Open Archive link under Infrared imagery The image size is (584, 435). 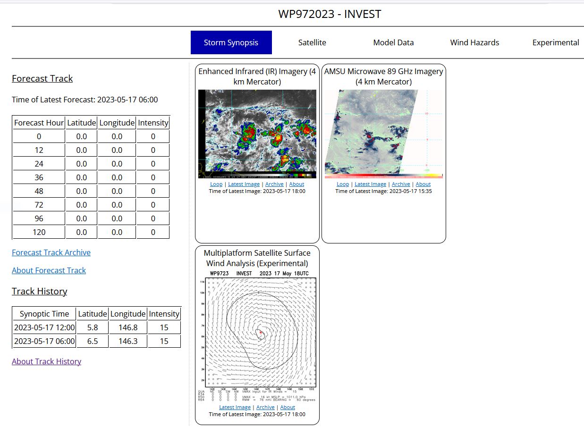point(274,184)
